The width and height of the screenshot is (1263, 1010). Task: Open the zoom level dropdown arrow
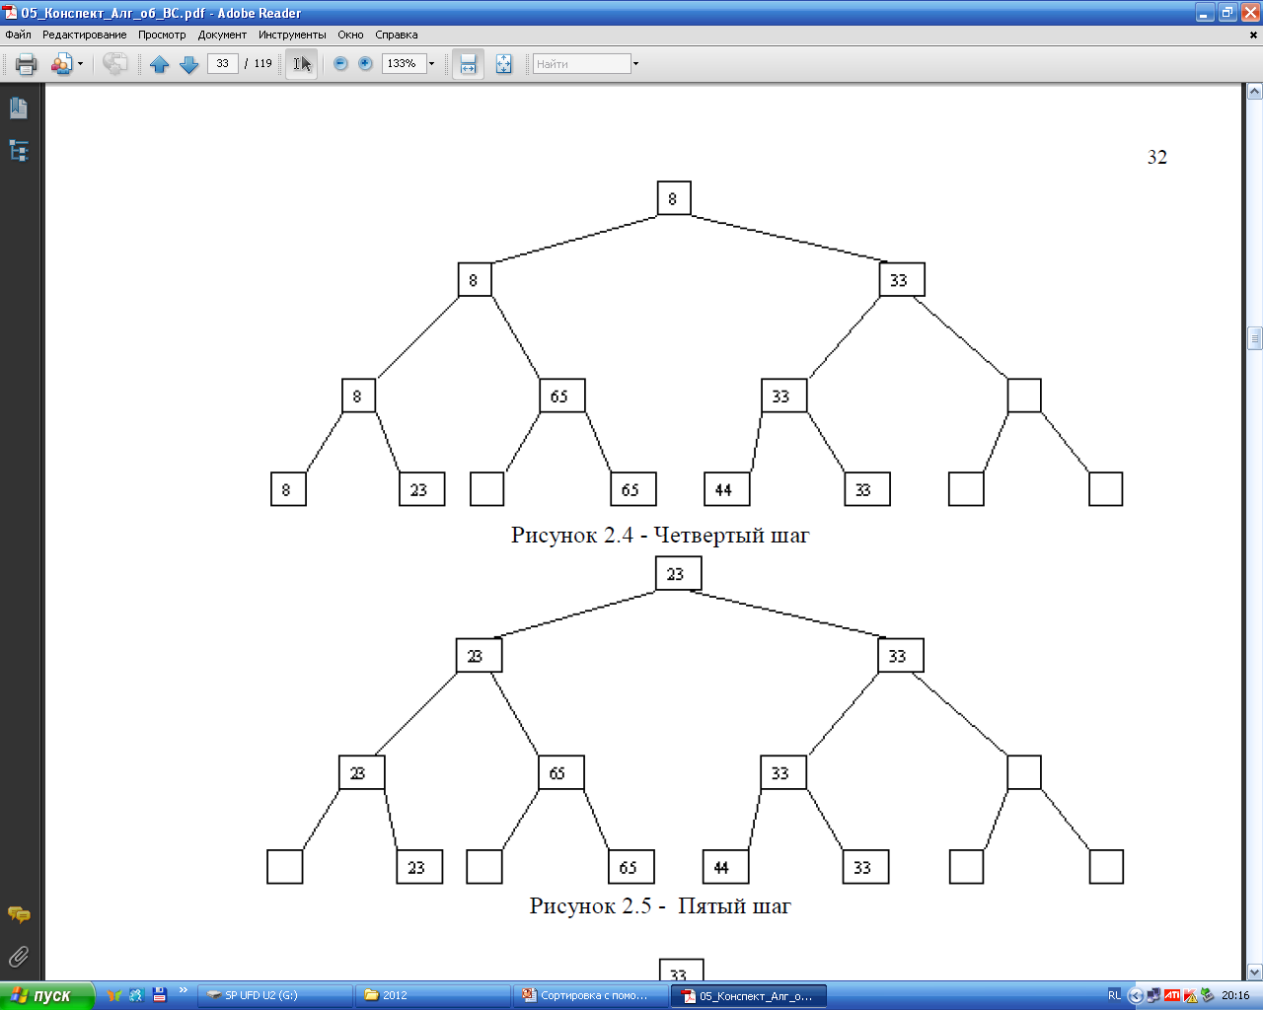(x=431, y=64)
